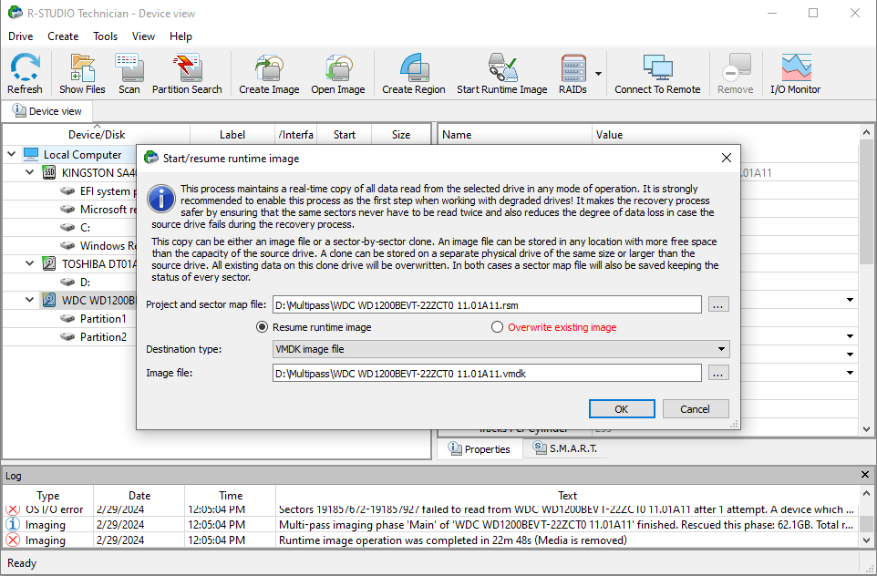Start a Scan from the toolbar
The width and height of the screenshot is (877, 576).
pos(129,73)
